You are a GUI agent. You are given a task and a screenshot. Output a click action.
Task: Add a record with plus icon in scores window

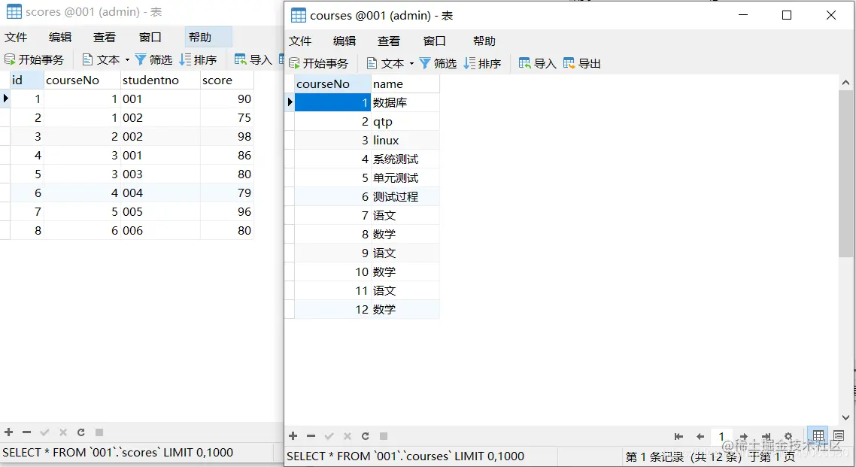pos(9,432)
